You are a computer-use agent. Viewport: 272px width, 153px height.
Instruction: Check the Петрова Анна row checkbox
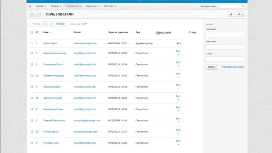31,143
